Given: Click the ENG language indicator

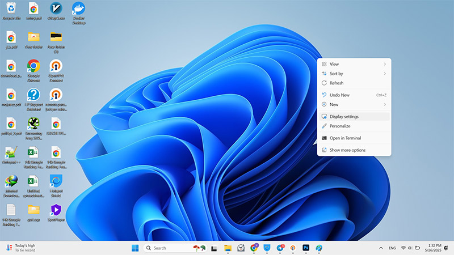Looking at the screenshot, I should click(x=392, y=248).
